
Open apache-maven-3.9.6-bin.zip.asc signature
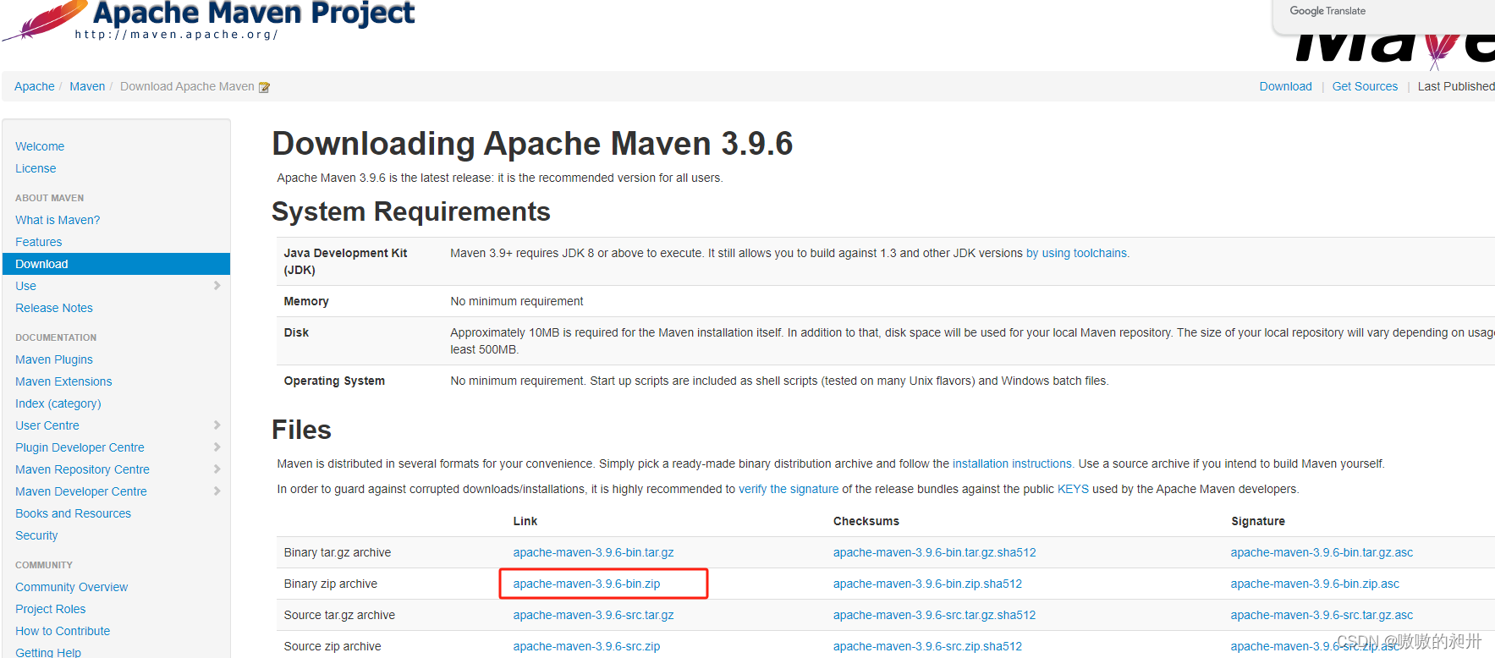click(1315, 584)
